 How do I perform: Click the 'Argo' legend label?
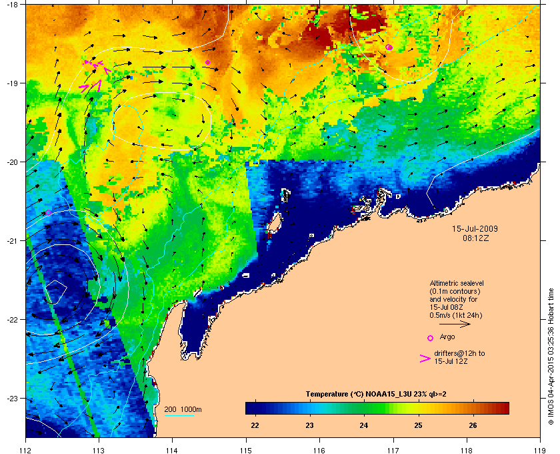(447, 336)
